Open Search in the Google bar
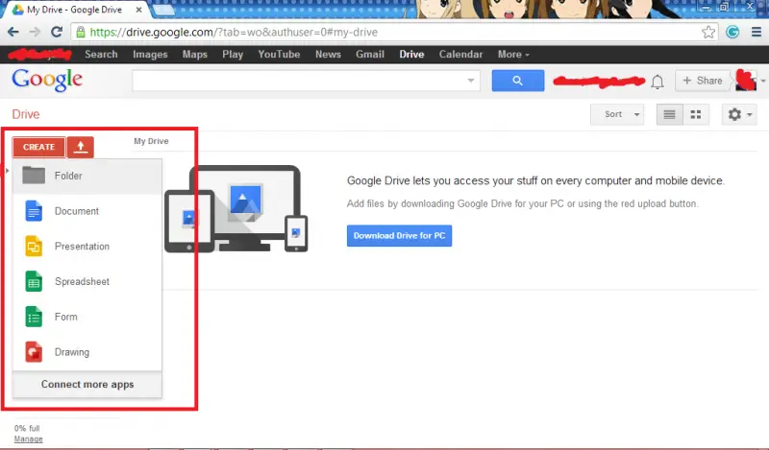Viewport: 769px width, 450px height. 101,55
